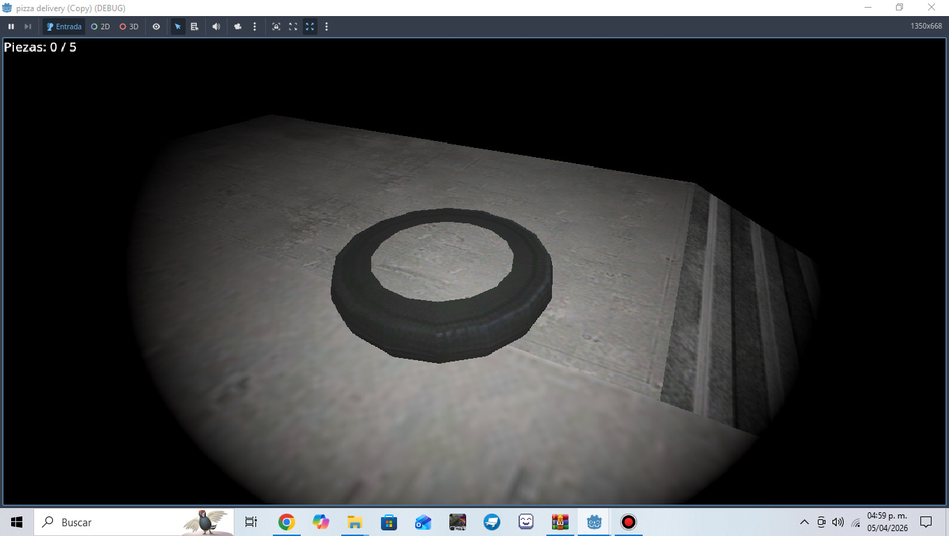Screen dimensions: 949x536
Task: Activate the arrow select tool
Action: (178, 27)
